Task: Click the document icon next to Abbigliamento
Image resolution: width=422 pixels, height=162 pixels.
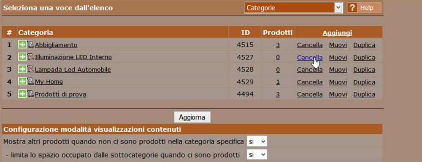Action: [x=31, y=45]
